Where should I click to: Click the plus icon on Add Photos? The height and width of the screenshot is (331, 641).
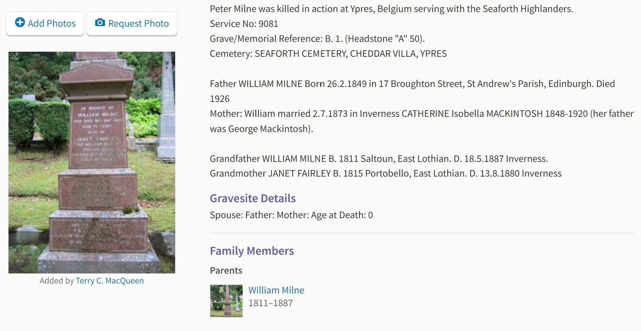[x=20, y=23]
